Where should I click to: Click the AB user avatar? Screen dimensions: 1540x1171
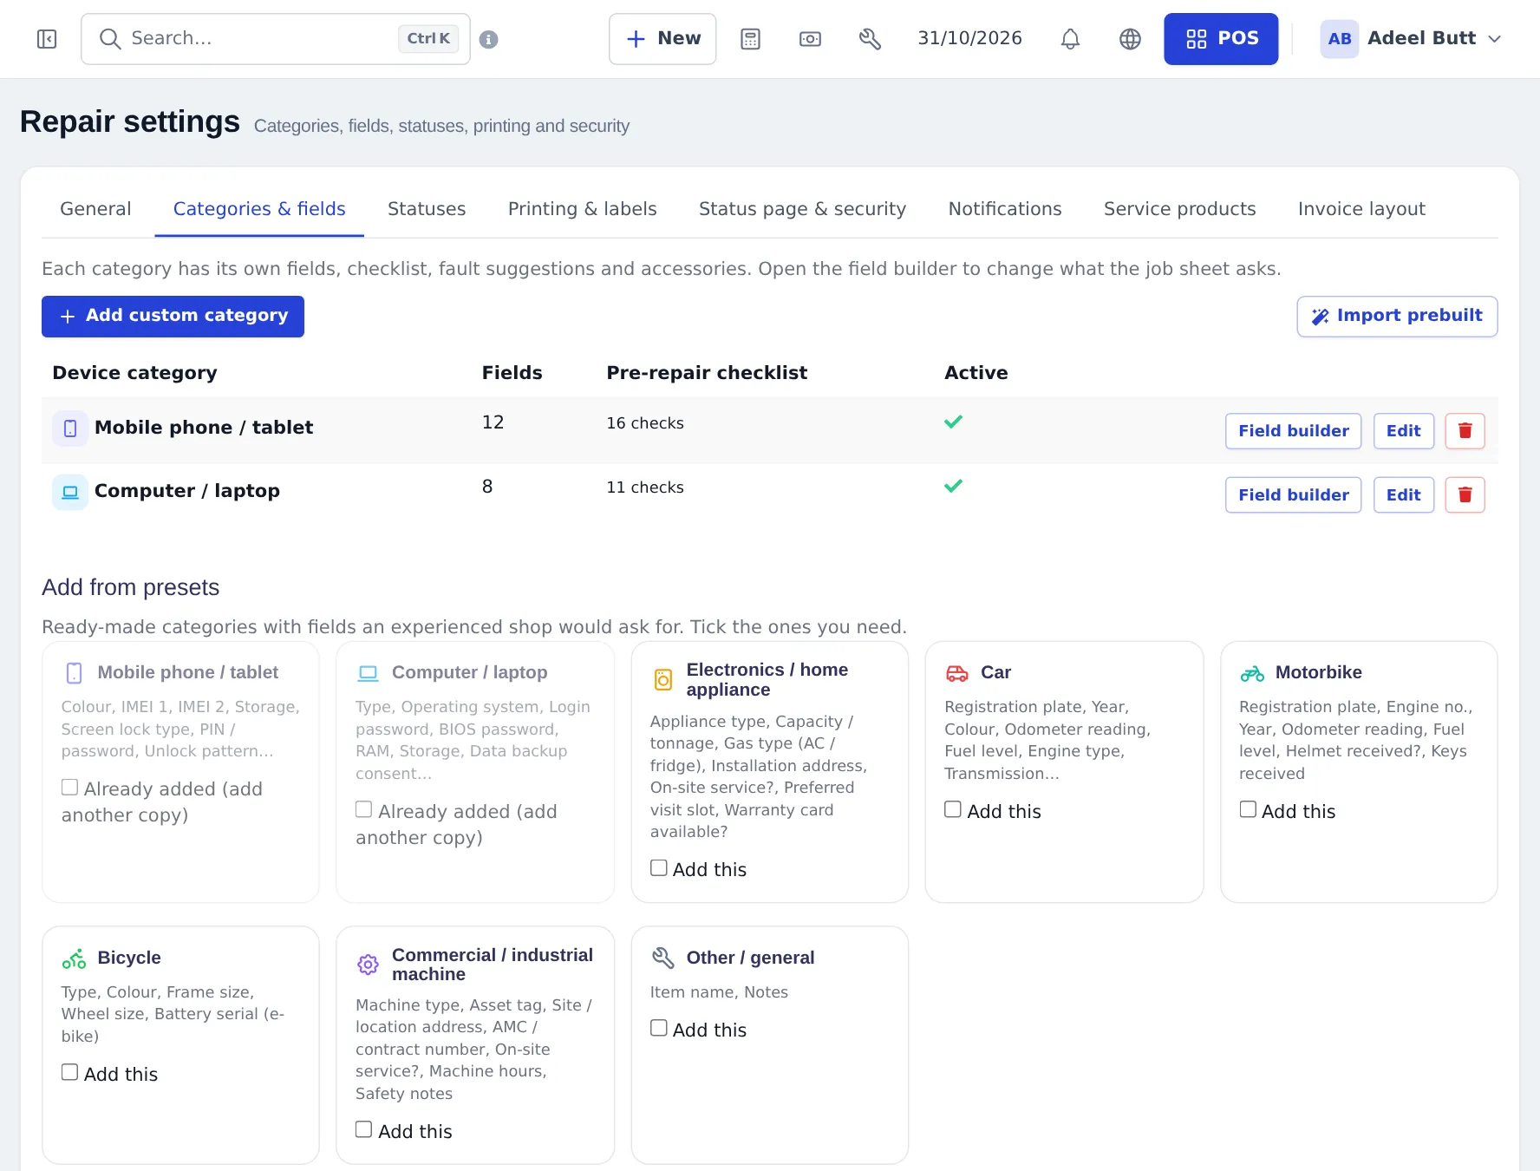(x=1340, y=39)
